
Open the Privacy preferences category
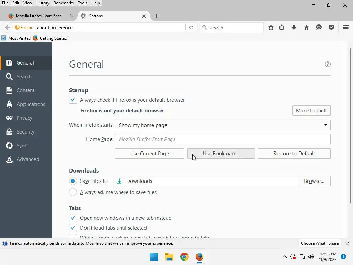(26, 118)
